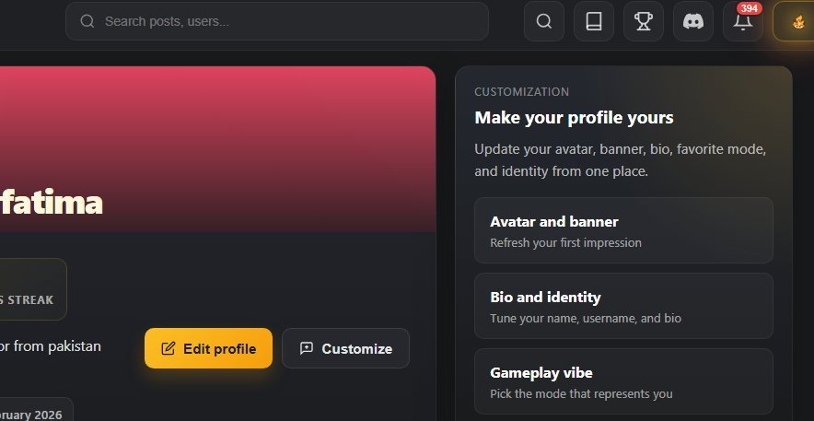The width and height of the screenshot is (814, 421).
Task: Click the magnifier icon inside search field
Action: click(x=87, y=21)
